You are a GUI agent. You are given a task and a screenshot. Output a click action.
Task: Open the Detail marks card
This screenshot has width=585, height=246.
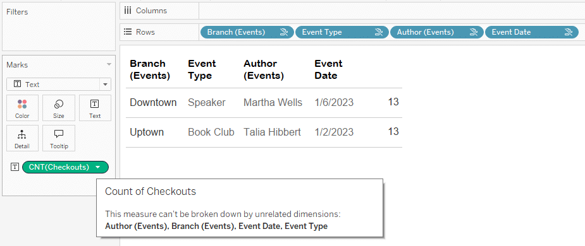tap(22, 138)
